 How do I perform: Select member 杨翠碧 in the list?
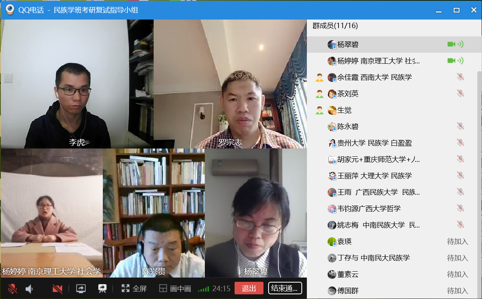pyautogui.click(x=394, y=45)
